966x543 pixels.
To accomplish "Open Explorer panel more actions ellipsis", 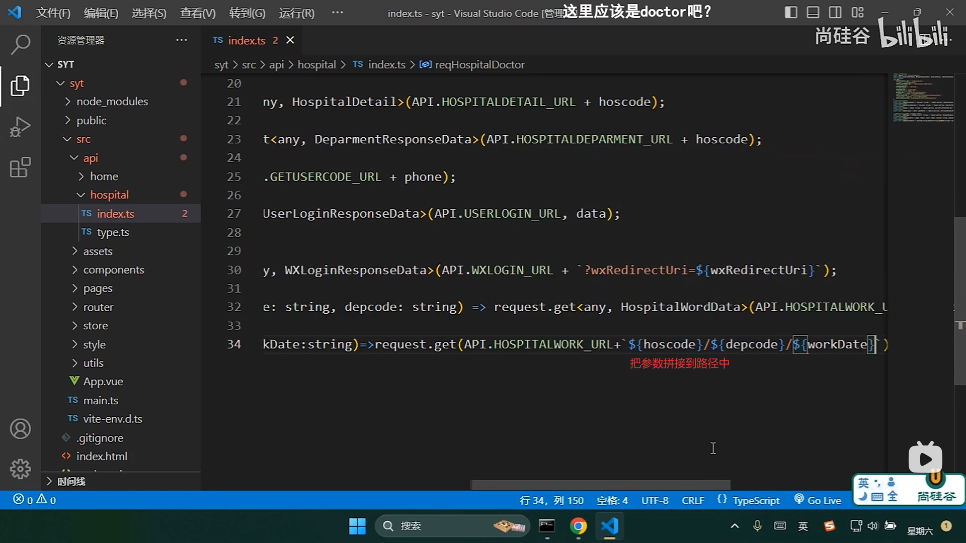I will coord(181,40).
